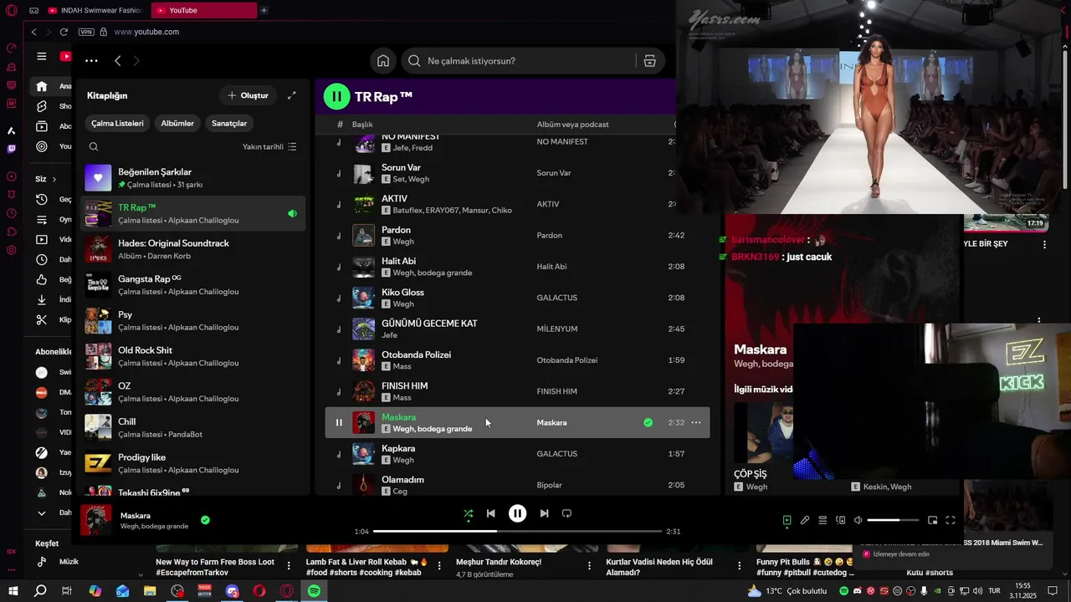Viewport: 1071px width, 602px height.
Task: Select the Chill playlist by PandaBot
Action: [193, 427]
